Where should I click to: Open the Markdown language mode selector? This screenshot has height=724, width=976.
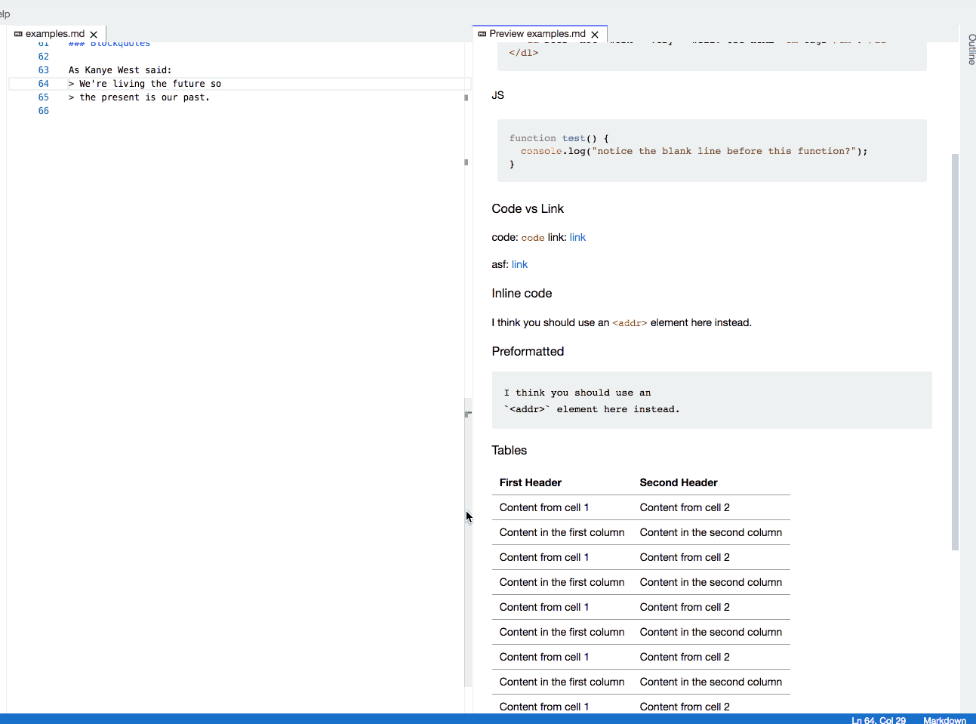[944, 719]
